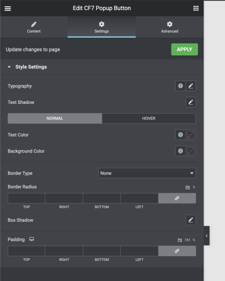The image size is (225, 281).
Task: Open the Border Type dropdown
Action: pyautogui.click(x=147, y=173)
